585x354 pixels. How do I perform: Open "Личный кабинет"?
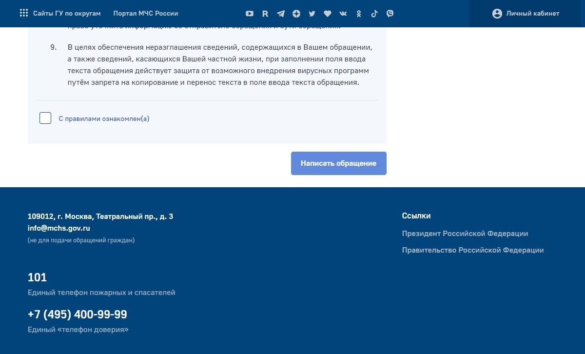pos(533,14)
